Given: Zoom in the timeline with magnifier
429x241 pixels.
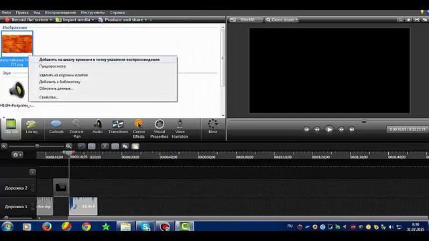Looking at the screenshot, I should tap(68, 146).
